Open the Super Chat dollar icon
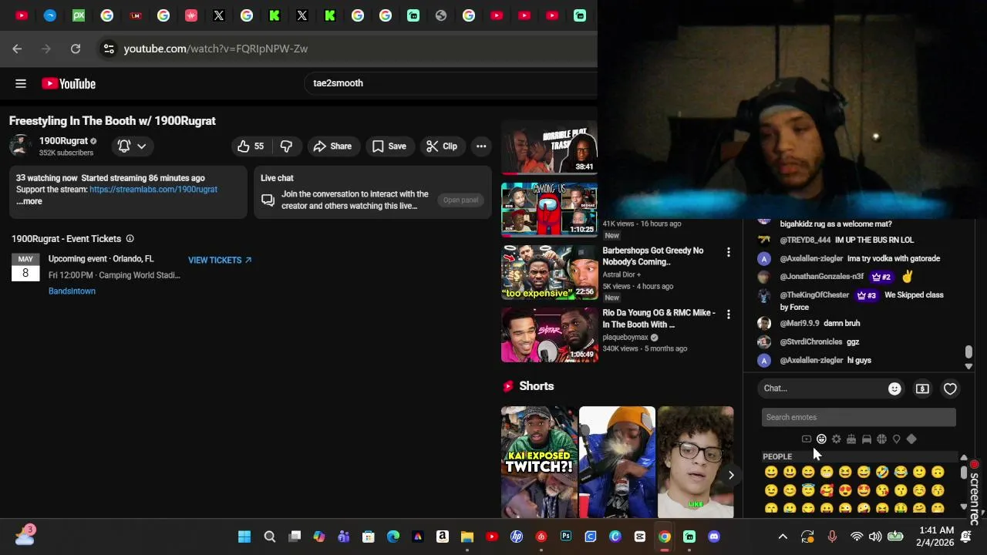The height and width of the screenshot is (555, 987). point(922,389)
